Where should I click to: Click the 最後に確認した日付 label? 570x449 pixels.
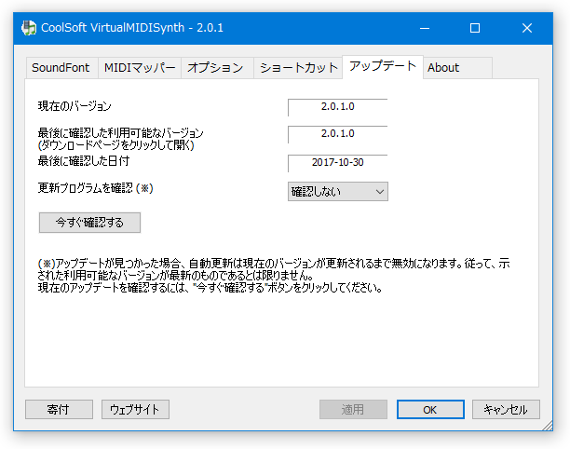(84, 161)
